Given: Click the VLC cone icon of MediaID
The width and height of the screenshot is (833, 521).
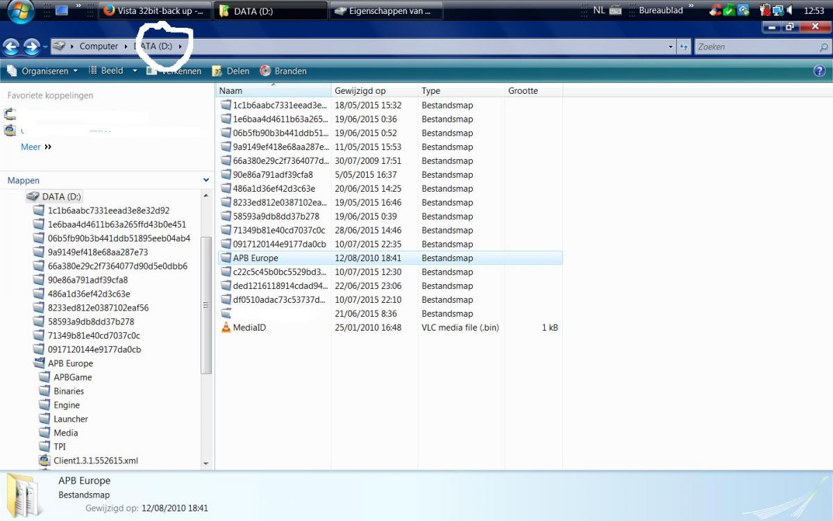Looking at the screenshot, I should pyautogui.click(x=226, y=327).
